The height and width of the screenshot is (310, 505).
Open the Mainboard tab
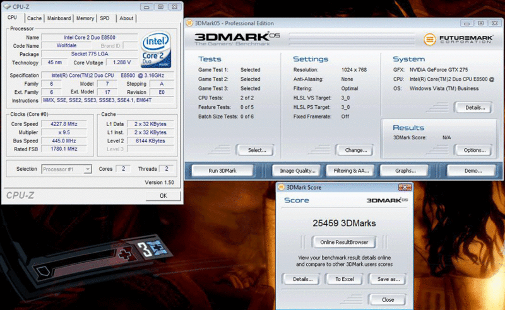(59, 18)
